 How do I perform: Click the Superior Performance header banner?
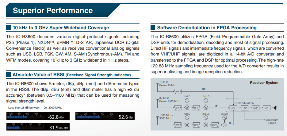pyautogui.click(x=53, y=11)
